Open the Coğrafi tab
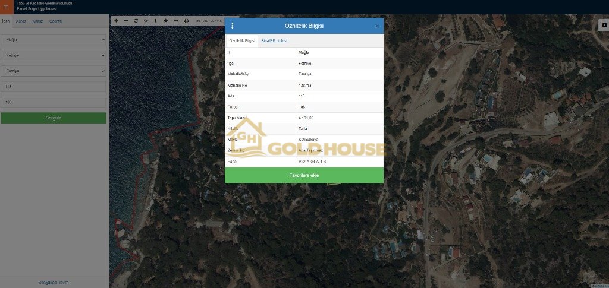The width and height of the screenshot is (609, 288). [55, 21]
